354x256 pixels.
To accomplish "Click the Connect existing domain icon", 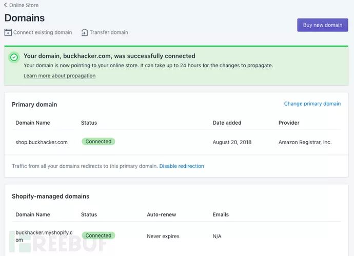I will tap(8, 32).
